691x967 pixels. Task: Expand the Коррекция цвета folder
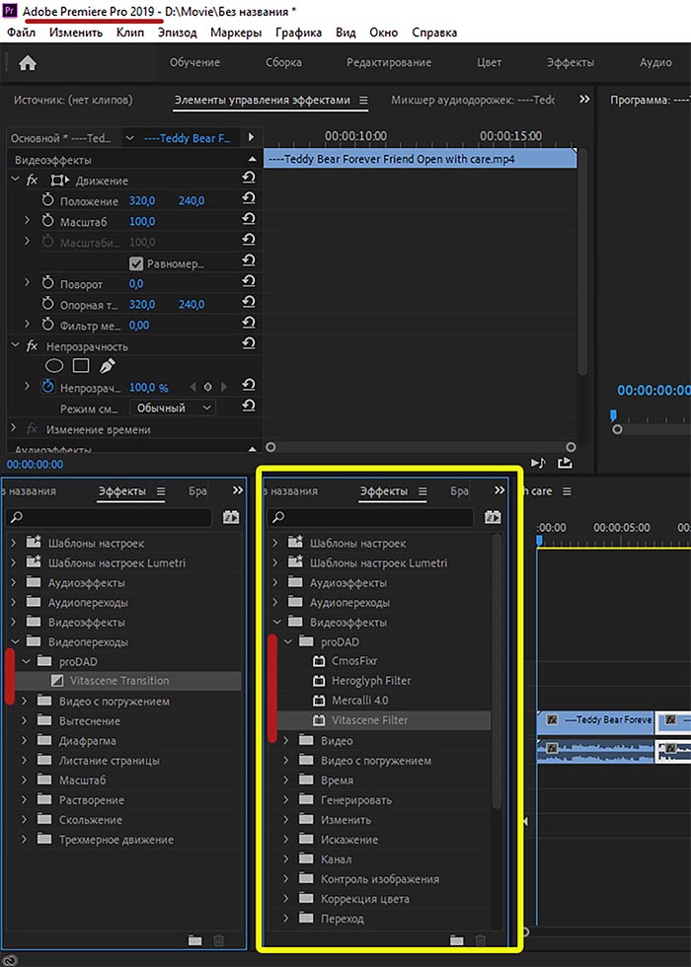pos(286,899)
